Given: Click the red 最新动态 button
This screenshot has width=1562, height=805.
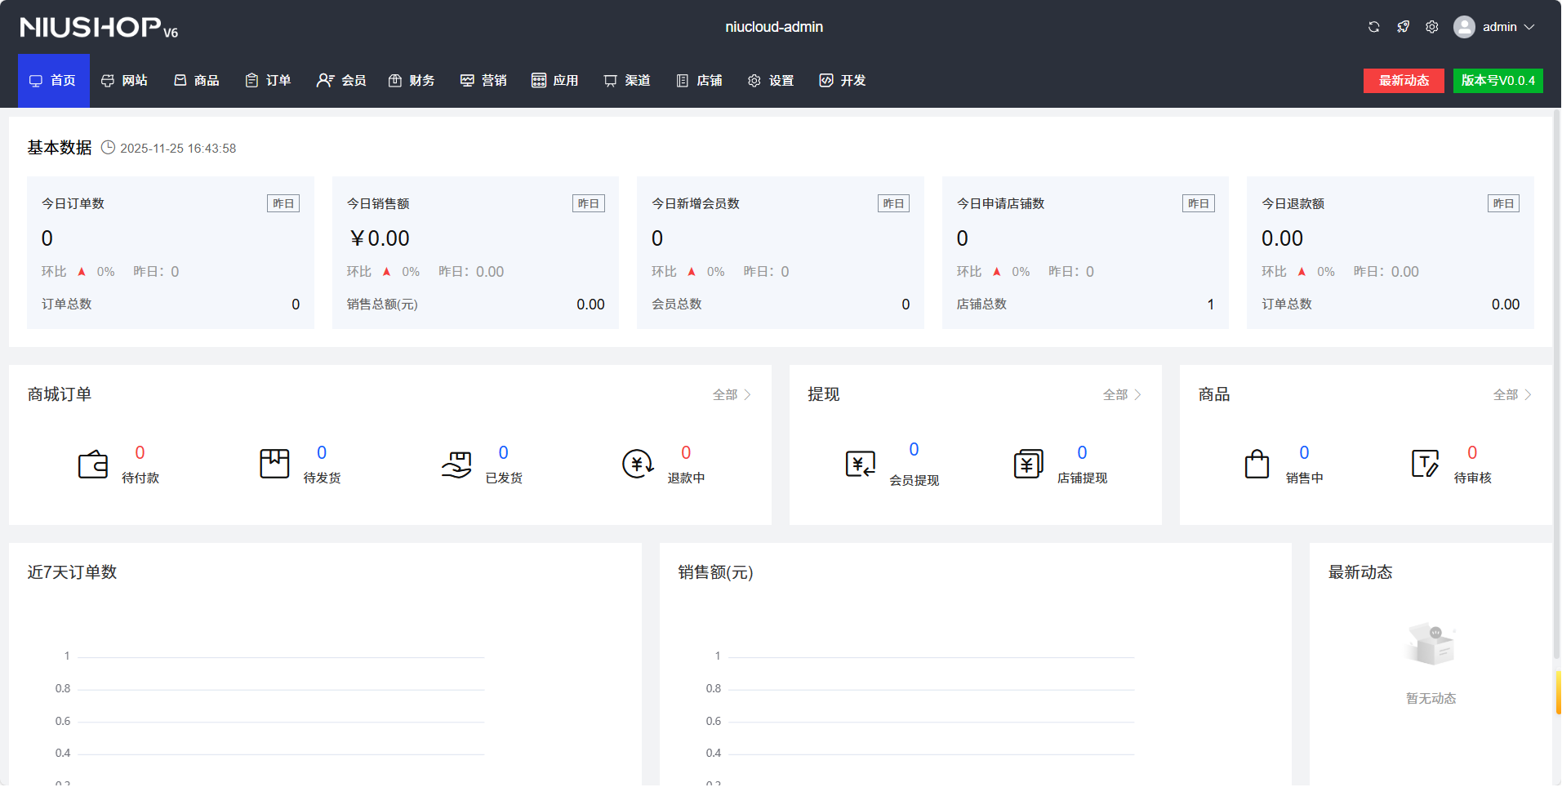Looking at the screenshot, I should click(1404, 80).
